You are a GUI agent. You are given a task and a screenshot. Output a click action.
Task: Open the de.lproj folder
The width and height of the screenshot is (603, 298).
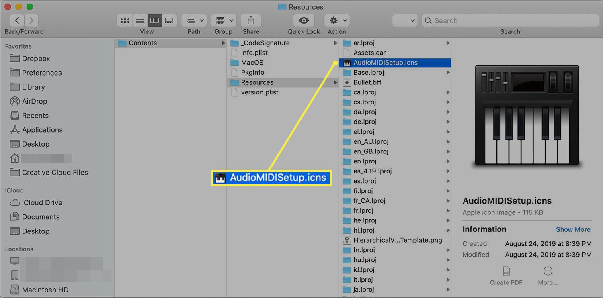click(396, 122)
